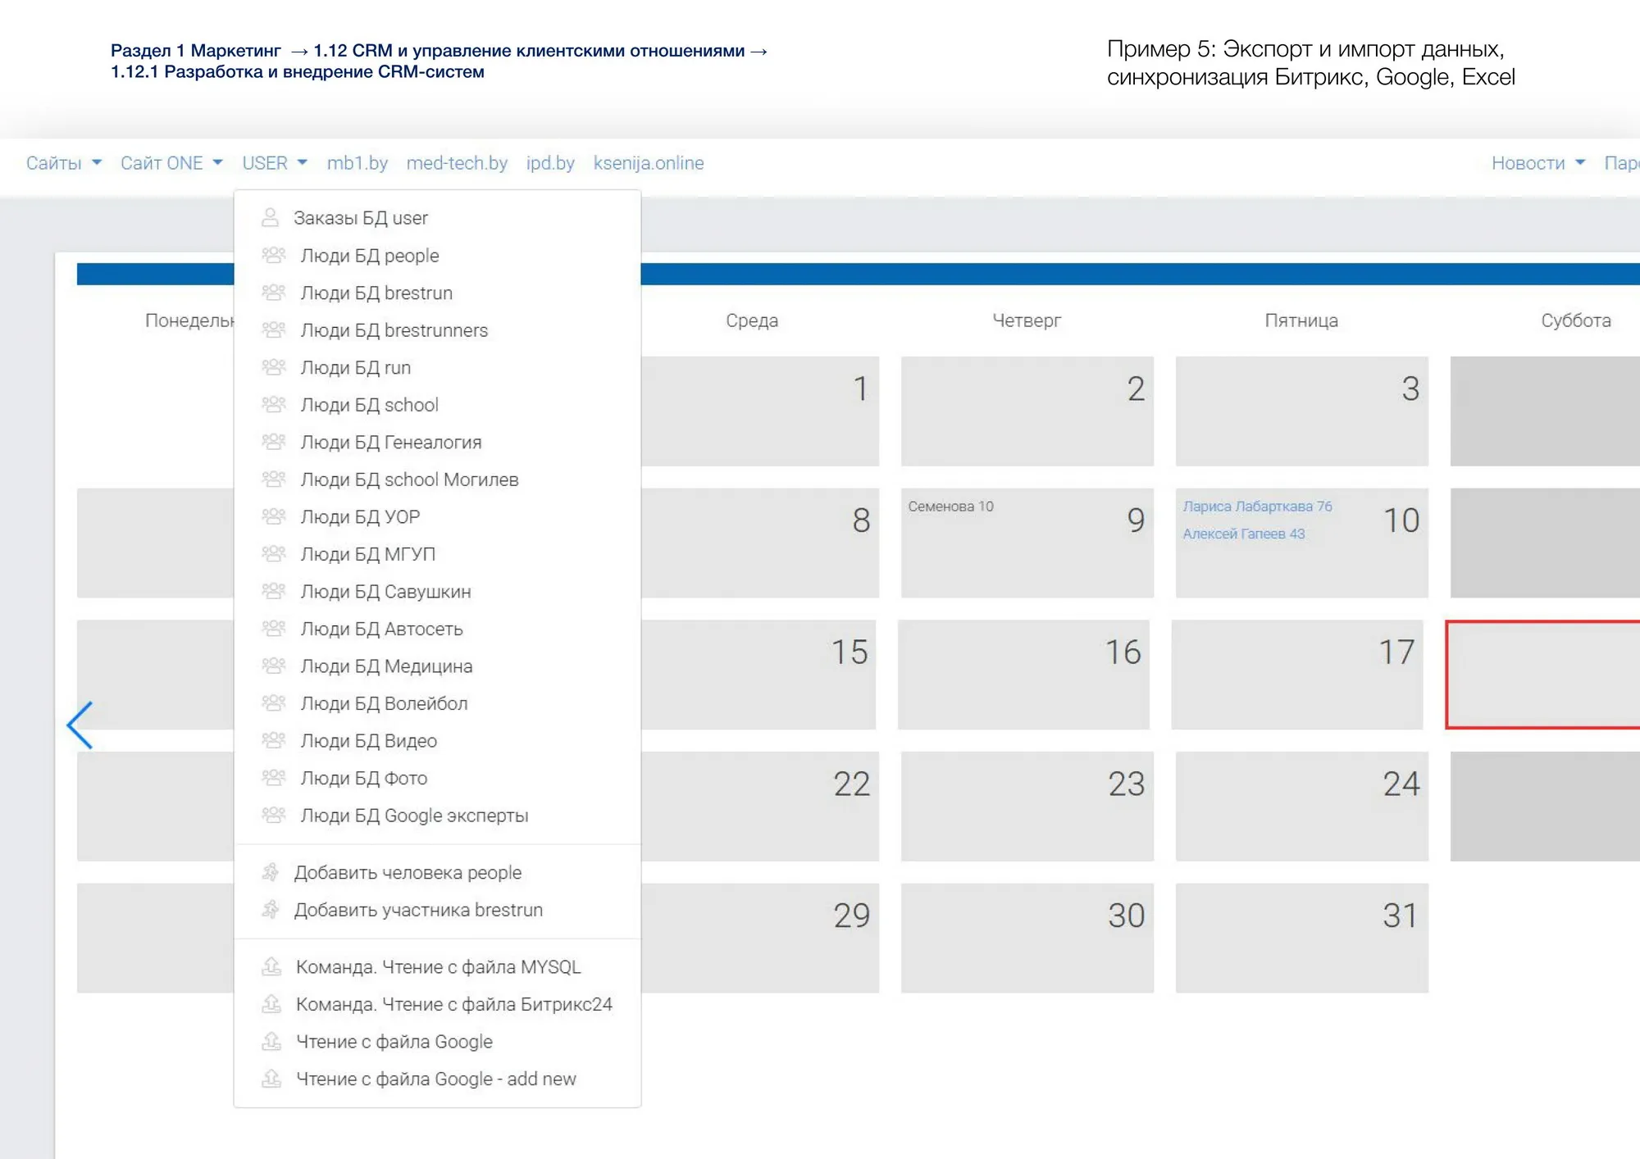This screenshot has width=1640, height=1159.
Task: Click the upload icon beside Чтение с файла Google
Action: point(271,1041)
